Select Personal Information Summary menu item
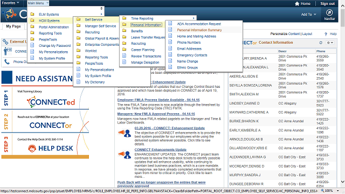The height and width of the screenshot is (194, 345). click(199, 30)
